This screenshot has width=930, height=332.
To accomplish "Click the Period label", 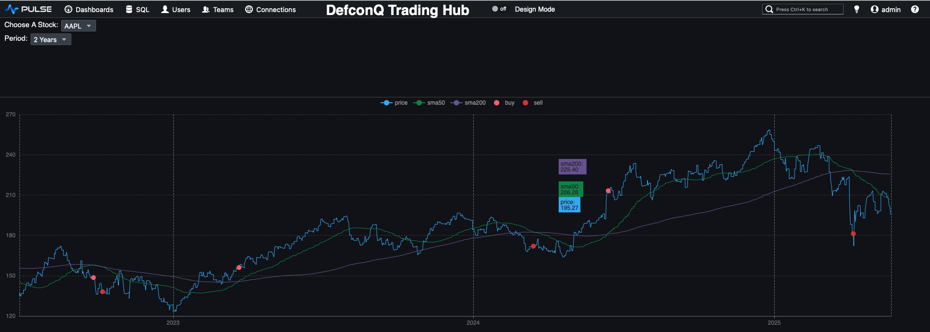I will (16, 38).
